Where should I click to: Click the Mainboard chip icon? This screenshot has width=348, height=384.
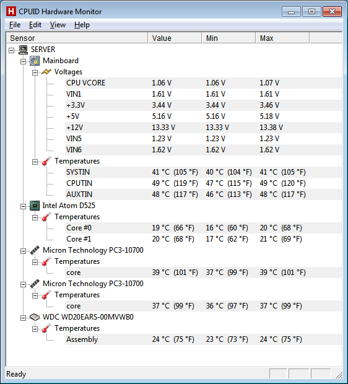coord(35,61)
